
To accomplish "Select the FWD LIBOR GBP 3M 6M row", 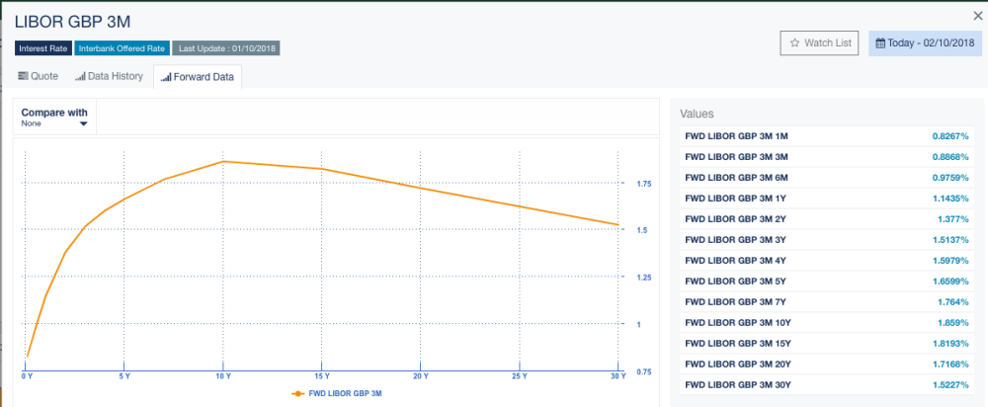I will pos(827,178).
